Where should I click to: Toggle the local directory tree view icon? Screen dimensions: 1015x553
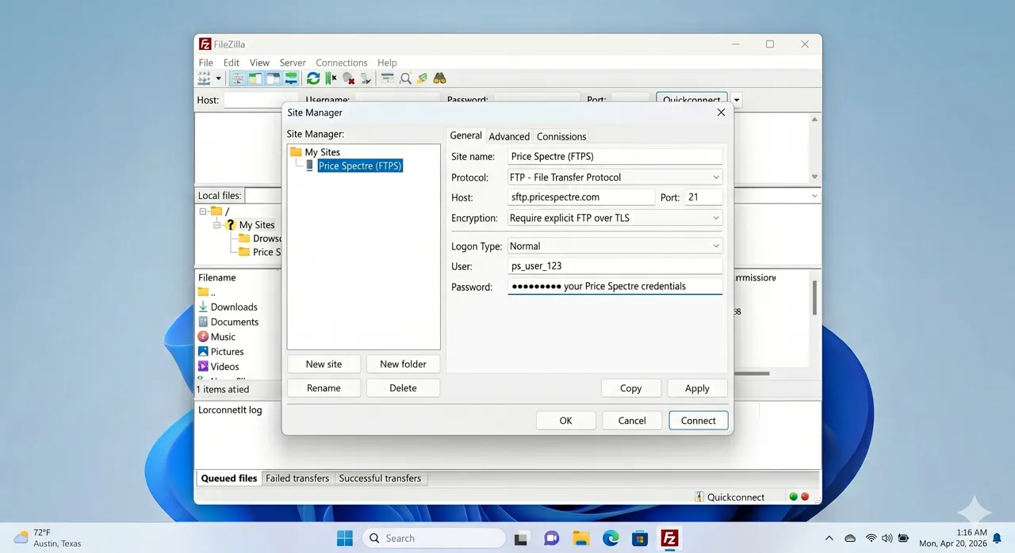point(254,78)
